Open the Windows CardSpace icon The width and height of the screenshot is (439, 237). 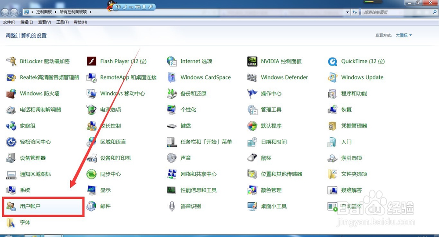pyautogui.click(x=172, y=77)
